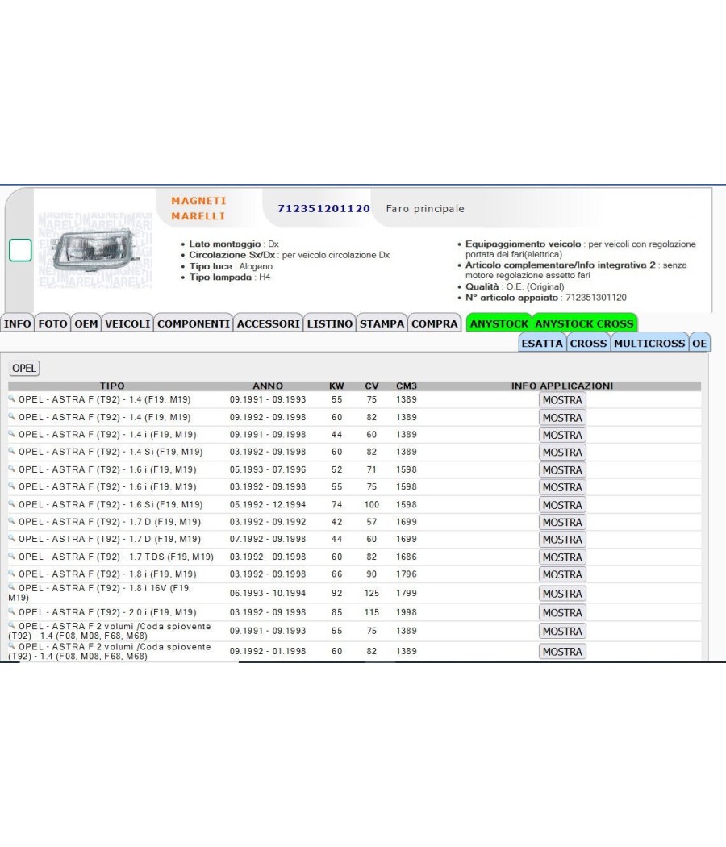Viewport: 726px width, 847px height.
Task: Click magnifier icon for Astra 2 volumi 60 kW
Action: pos(12,646)
